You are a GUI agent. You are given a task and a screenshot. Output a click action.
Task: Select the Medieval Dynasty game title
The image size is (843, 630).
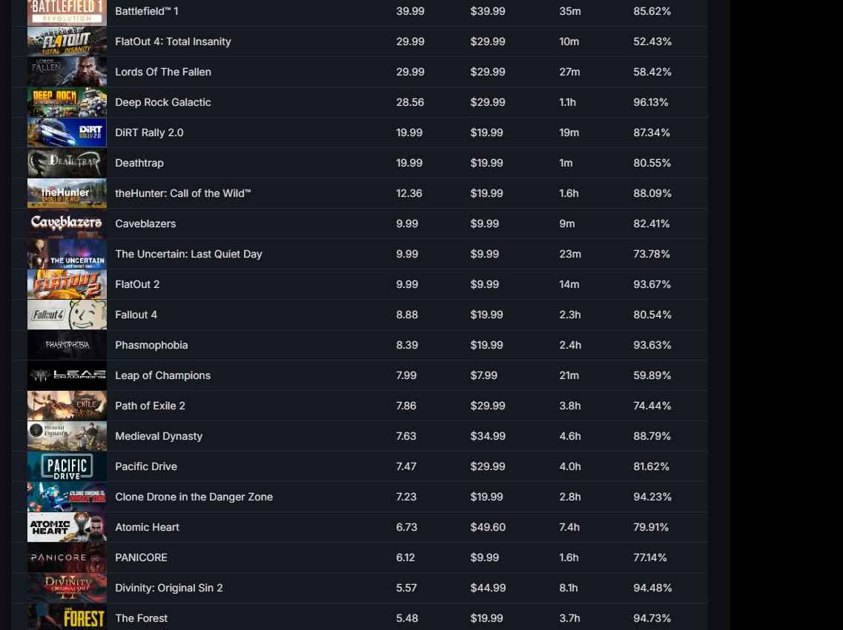tap(159, 436)
